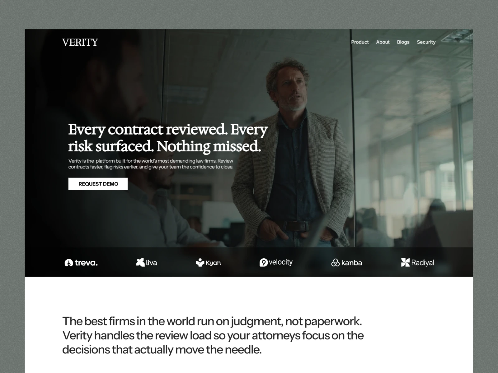498x373 pixels.
Task: Click the kanba interlocking circles icon
Action: (335, 263)
